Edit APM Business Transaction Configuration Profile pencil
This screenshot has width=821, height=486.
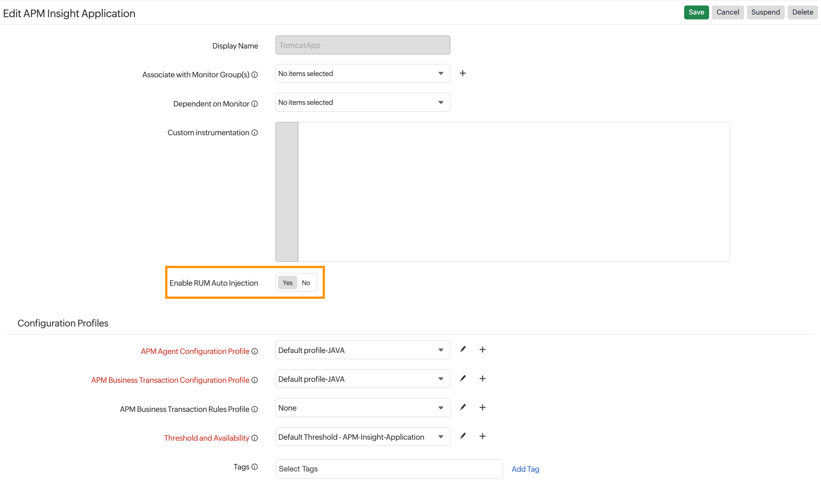(463, 379)
